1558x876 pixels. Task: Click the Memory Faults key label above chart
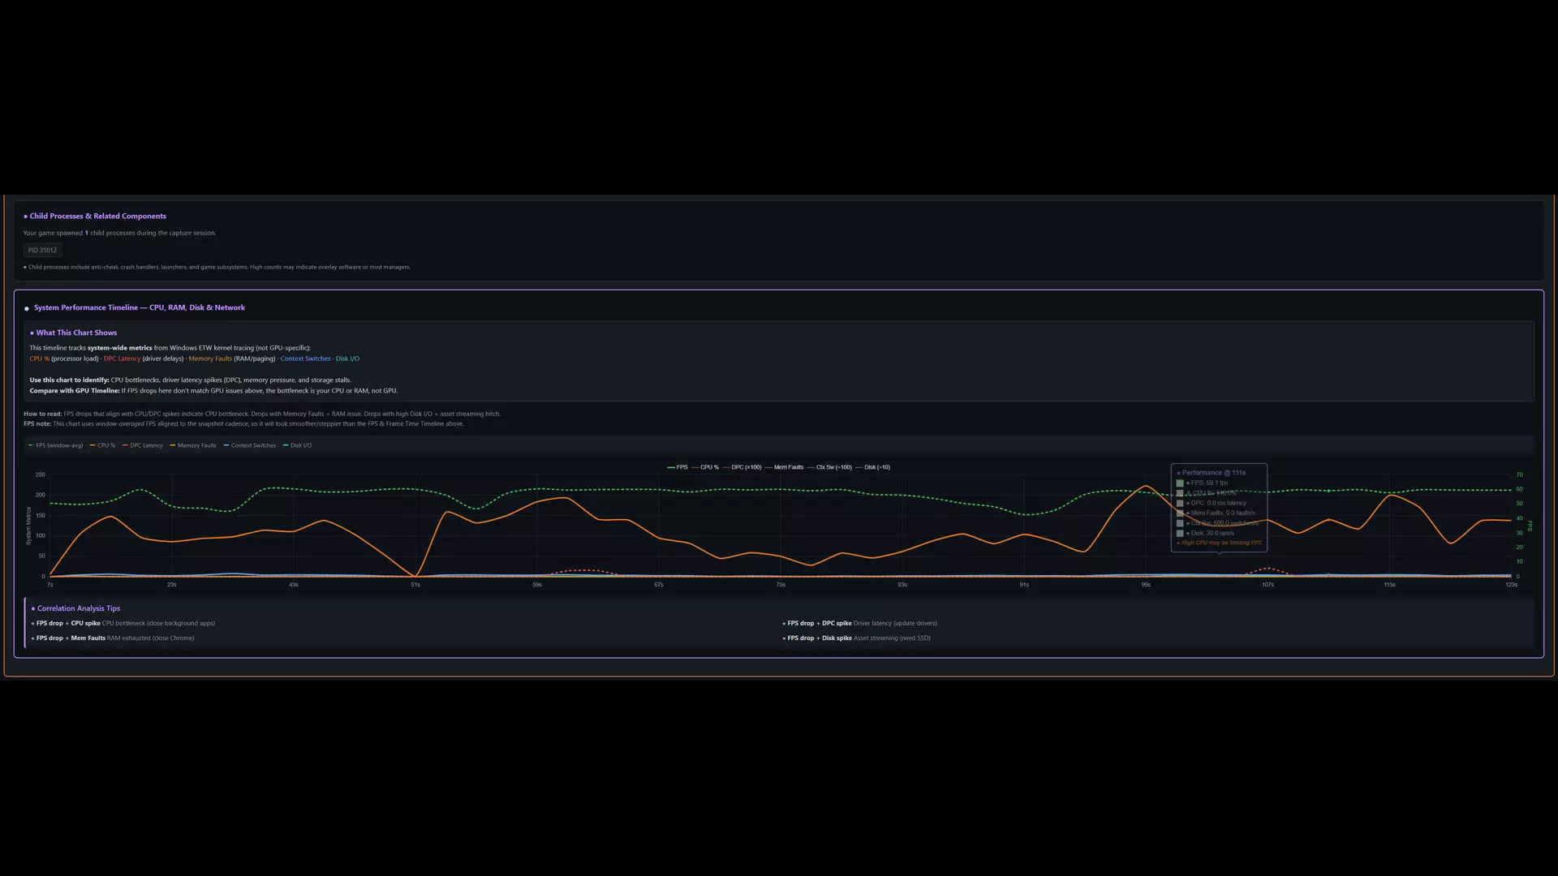tap(193, 445)
